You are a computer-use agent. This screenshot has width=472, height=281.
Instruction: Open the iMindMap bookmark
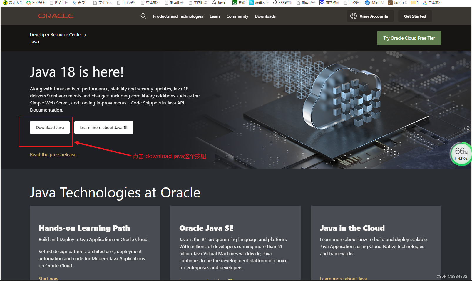click(374, 3)
